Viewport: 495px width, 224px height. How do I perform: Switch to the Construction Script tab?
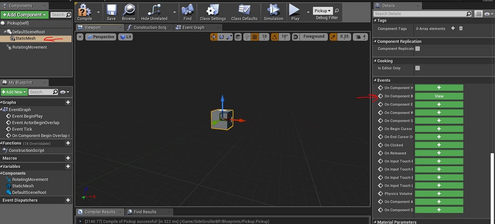[148, 27]
